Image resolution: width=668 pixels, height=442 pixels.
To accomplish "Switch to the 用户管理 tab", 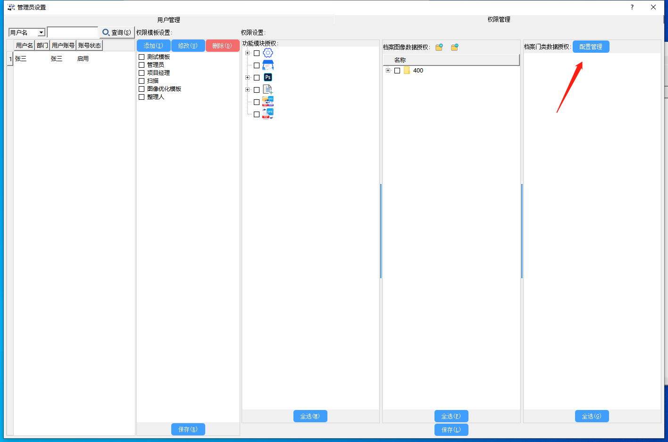I will pyautogui.click(x=168, y=20).
